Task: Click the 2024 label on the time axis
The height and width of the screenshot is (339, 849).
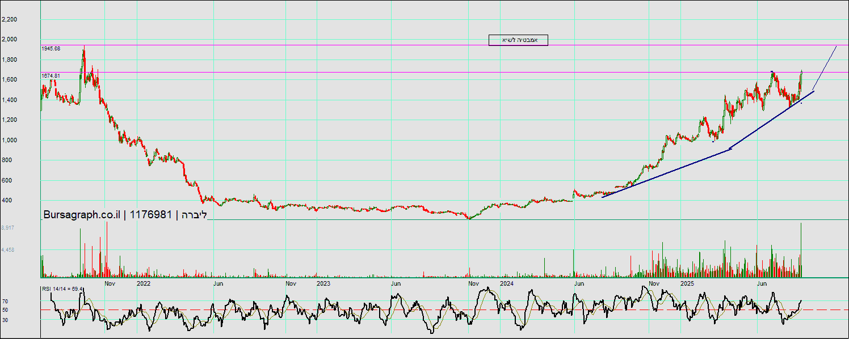Action: click(x=507, y=283)
